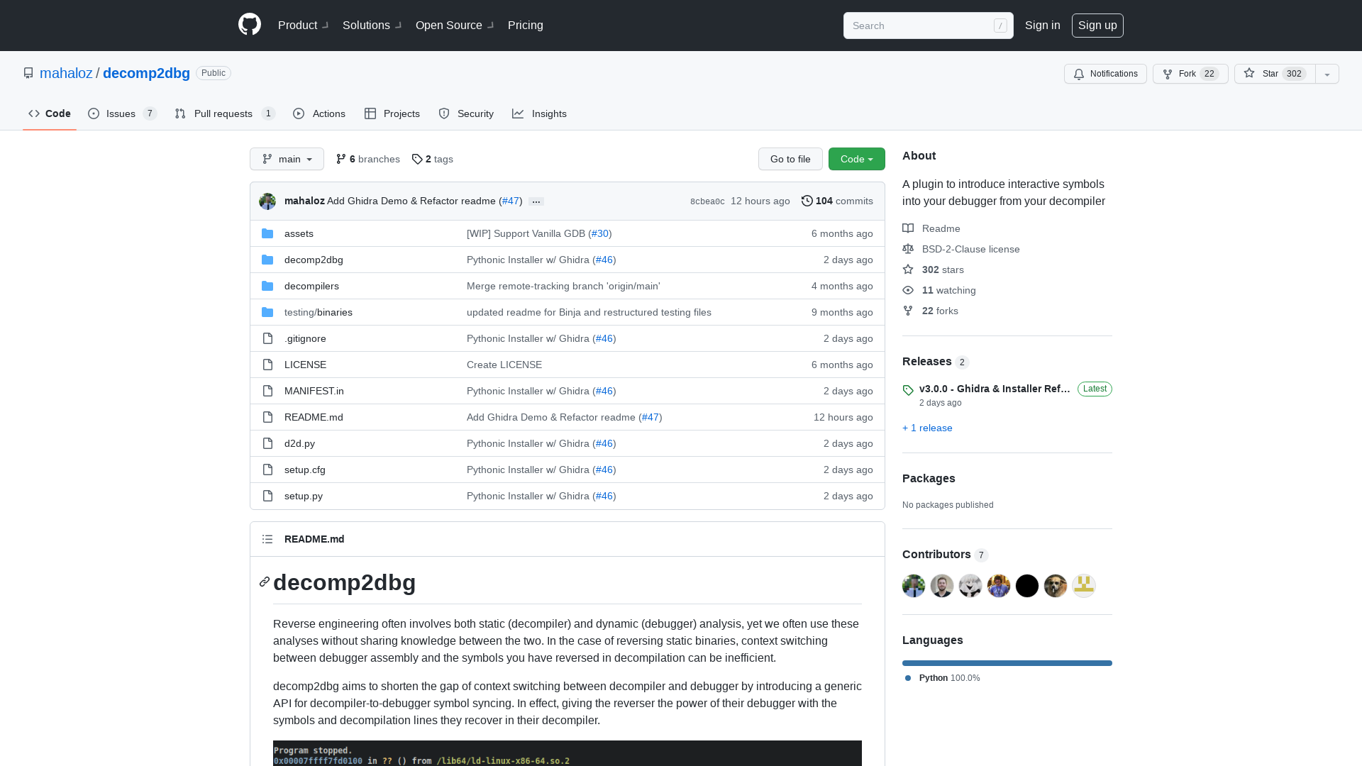Open the main branch selector dropdown
The image size is (1362, 766).
[287, 159]
